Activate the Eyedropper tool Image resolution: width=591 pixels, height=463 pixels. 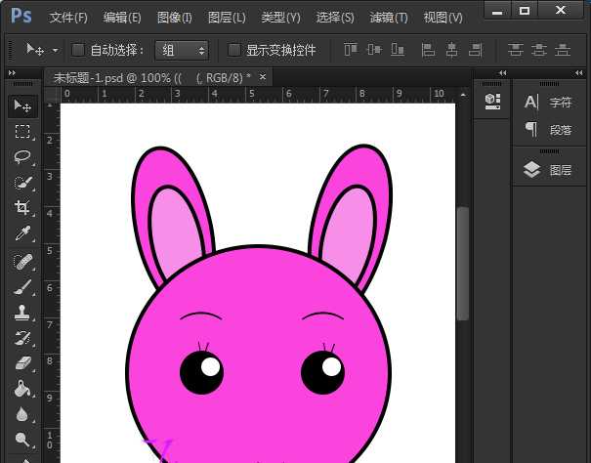[x=21, y=233]
